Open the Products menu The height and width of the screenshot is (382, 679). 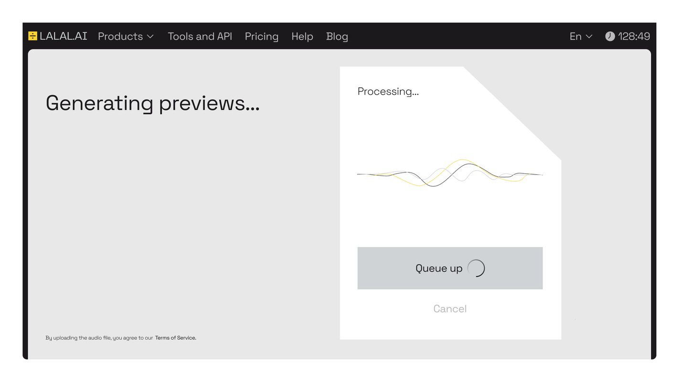126,36
